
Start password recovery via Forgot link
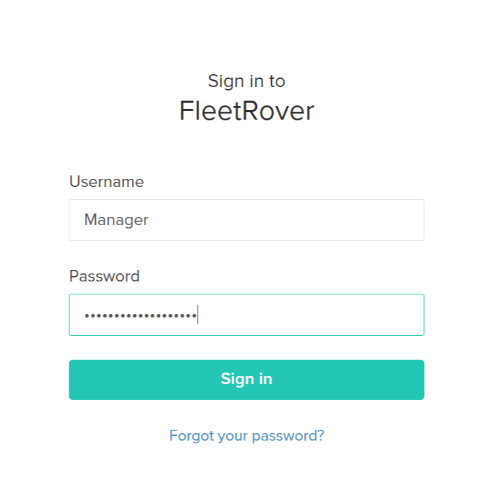246,435
